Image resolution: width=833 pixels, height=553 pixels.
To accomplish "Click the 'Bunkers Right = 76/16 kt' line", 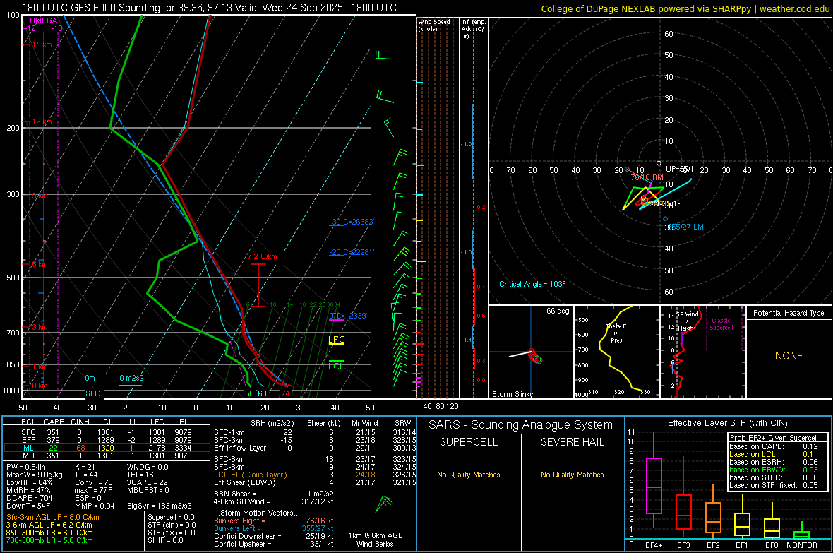I will [274, 521].
